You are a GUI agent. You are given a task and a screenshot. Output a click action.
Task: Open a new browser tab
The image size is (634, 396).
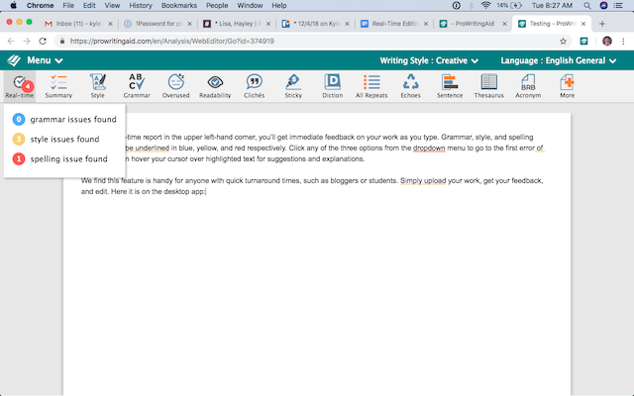(602, 24)
